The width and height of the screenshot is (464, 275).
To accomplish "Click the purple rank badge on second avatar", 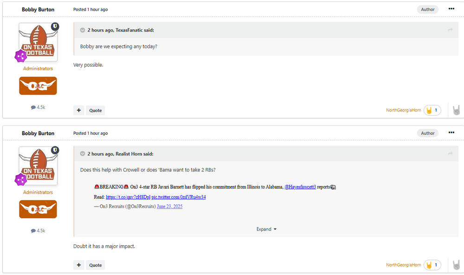I will point(20,180).
